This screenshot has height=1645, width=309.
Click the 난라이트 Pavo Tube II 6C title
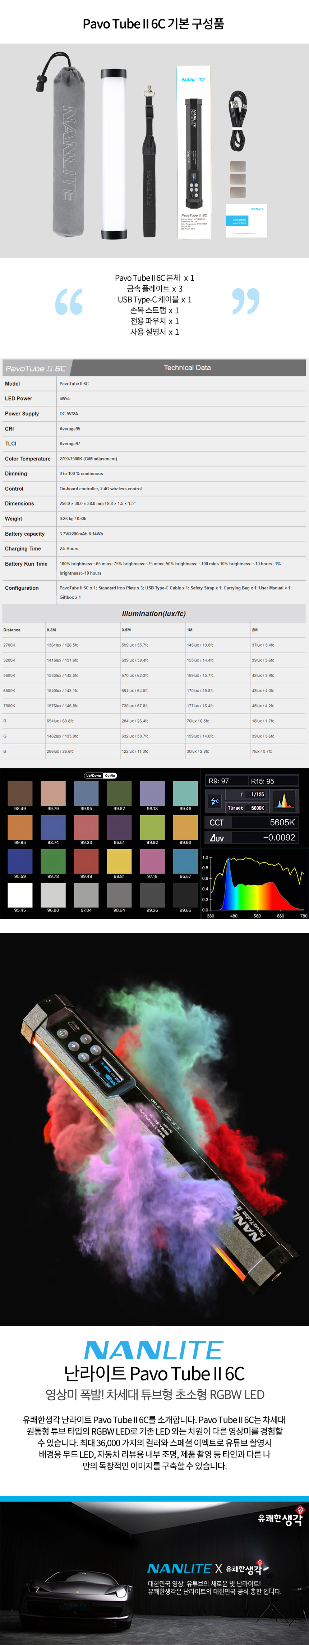[x=154, y=1374]
